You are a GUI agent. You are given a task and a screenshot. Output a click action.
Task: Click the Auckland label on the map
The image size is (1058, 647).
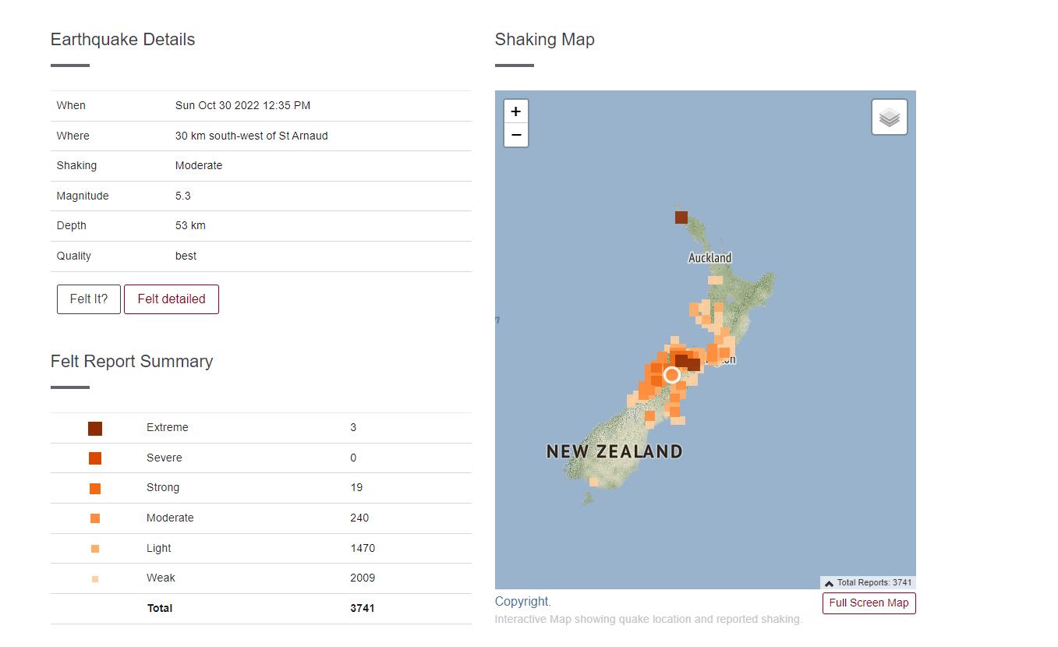(710, 258)
